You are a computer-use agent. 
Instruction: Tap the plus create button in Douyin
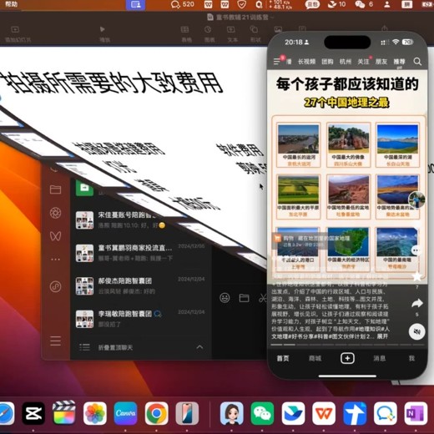(347, 358)
